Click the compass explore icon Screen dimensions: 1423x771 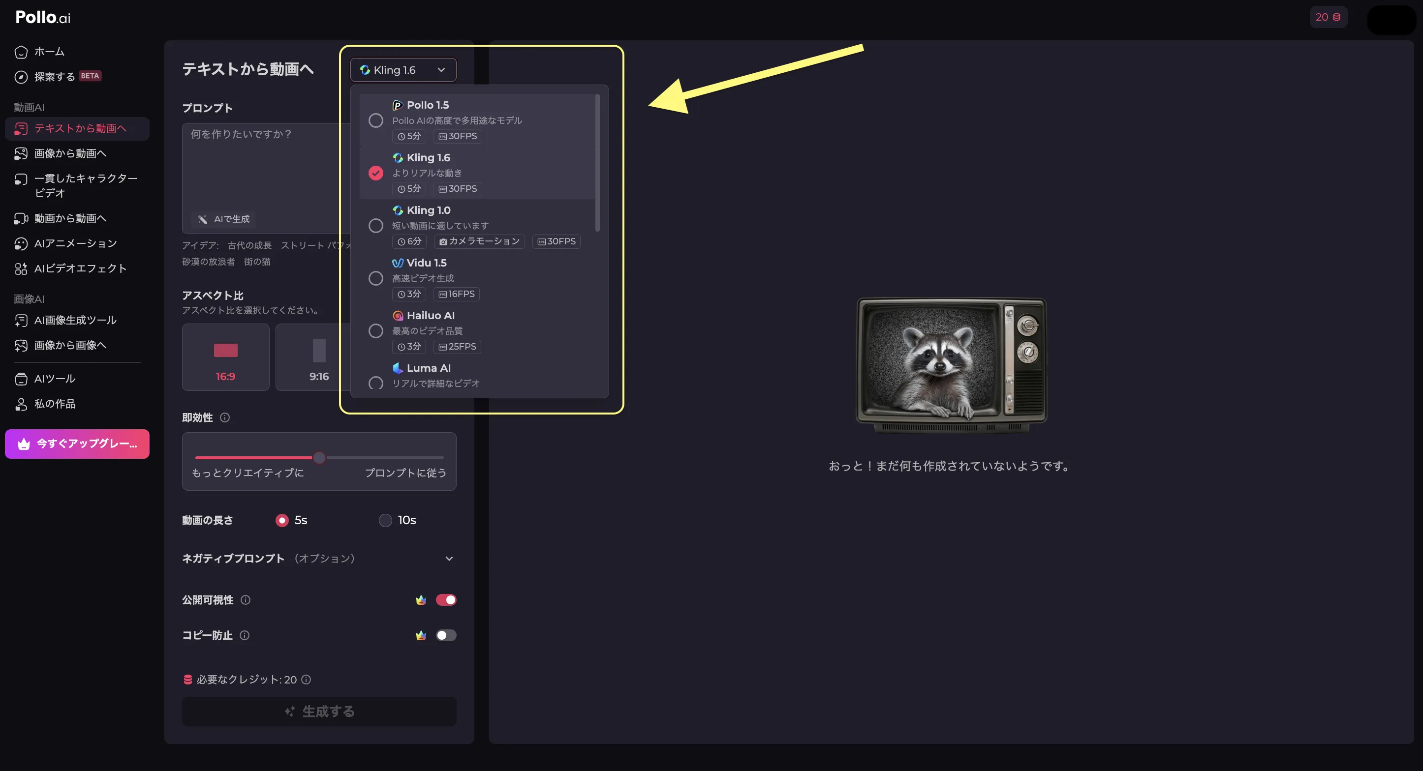pos(21,77)
